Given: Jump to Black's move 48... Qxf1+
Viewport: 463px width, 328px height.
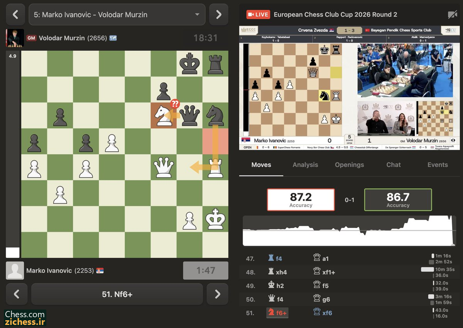Looking at the screenshot, I should pyautogui.click(x=324, y=272).
